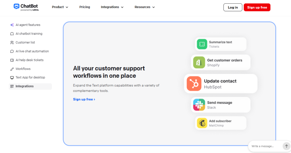Select AI chatbot training in sidebar
Screen dimensions: 291x153
[x=29, y=34]
